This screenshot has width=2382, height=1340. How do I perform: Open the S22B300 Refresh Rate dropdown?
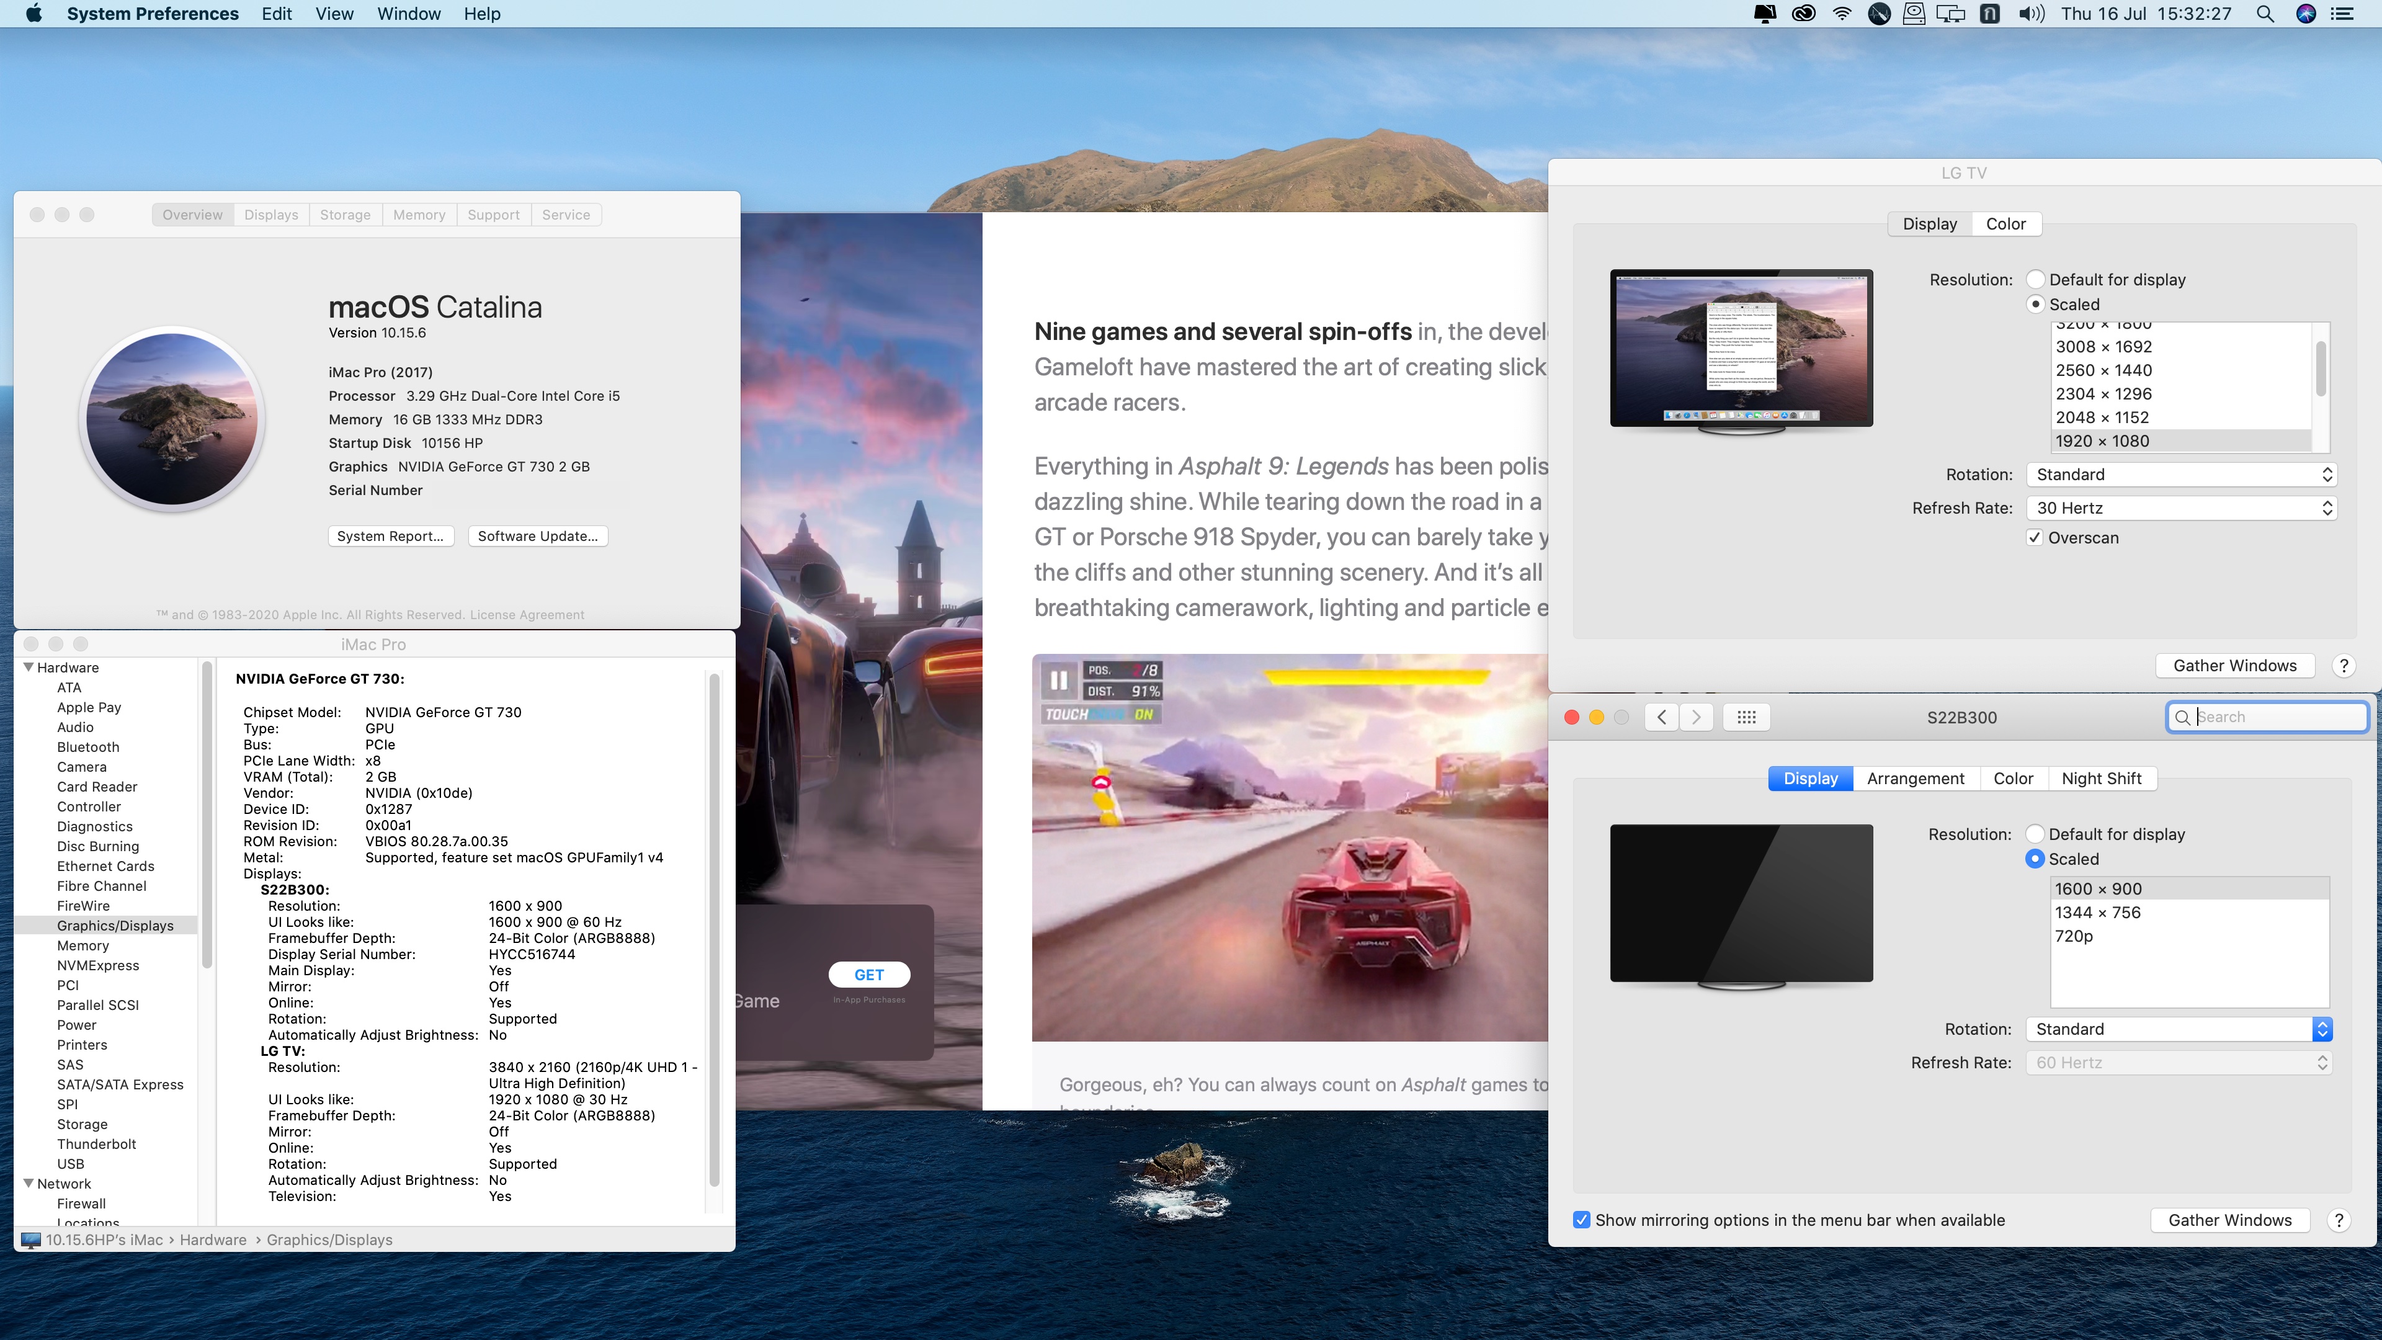click(2179, 1063)
